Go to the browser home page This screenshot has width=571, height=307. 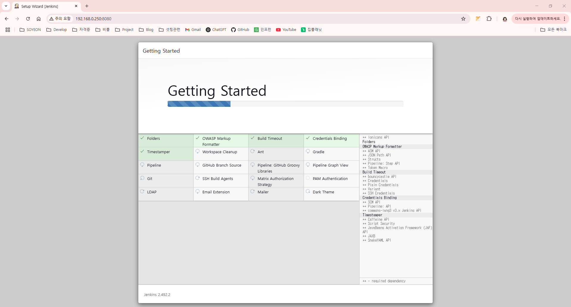click(x=39, y=19)
